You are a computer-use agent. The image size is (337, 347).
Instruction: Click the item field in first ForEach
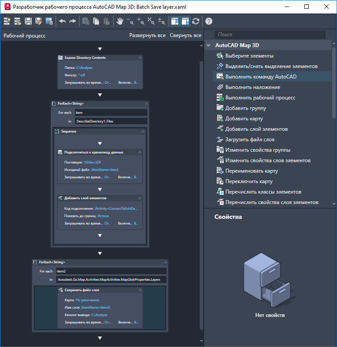point(111,112)
